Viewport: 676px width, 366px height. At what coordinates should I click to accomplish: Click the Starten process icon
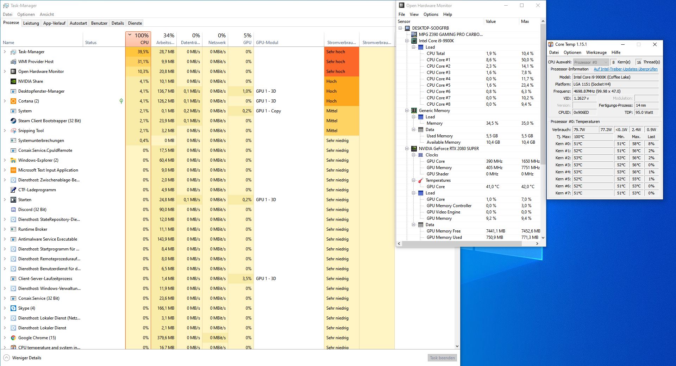point(13,200)
